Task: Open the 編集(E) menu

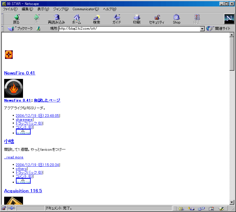Action: click(27, 9)
